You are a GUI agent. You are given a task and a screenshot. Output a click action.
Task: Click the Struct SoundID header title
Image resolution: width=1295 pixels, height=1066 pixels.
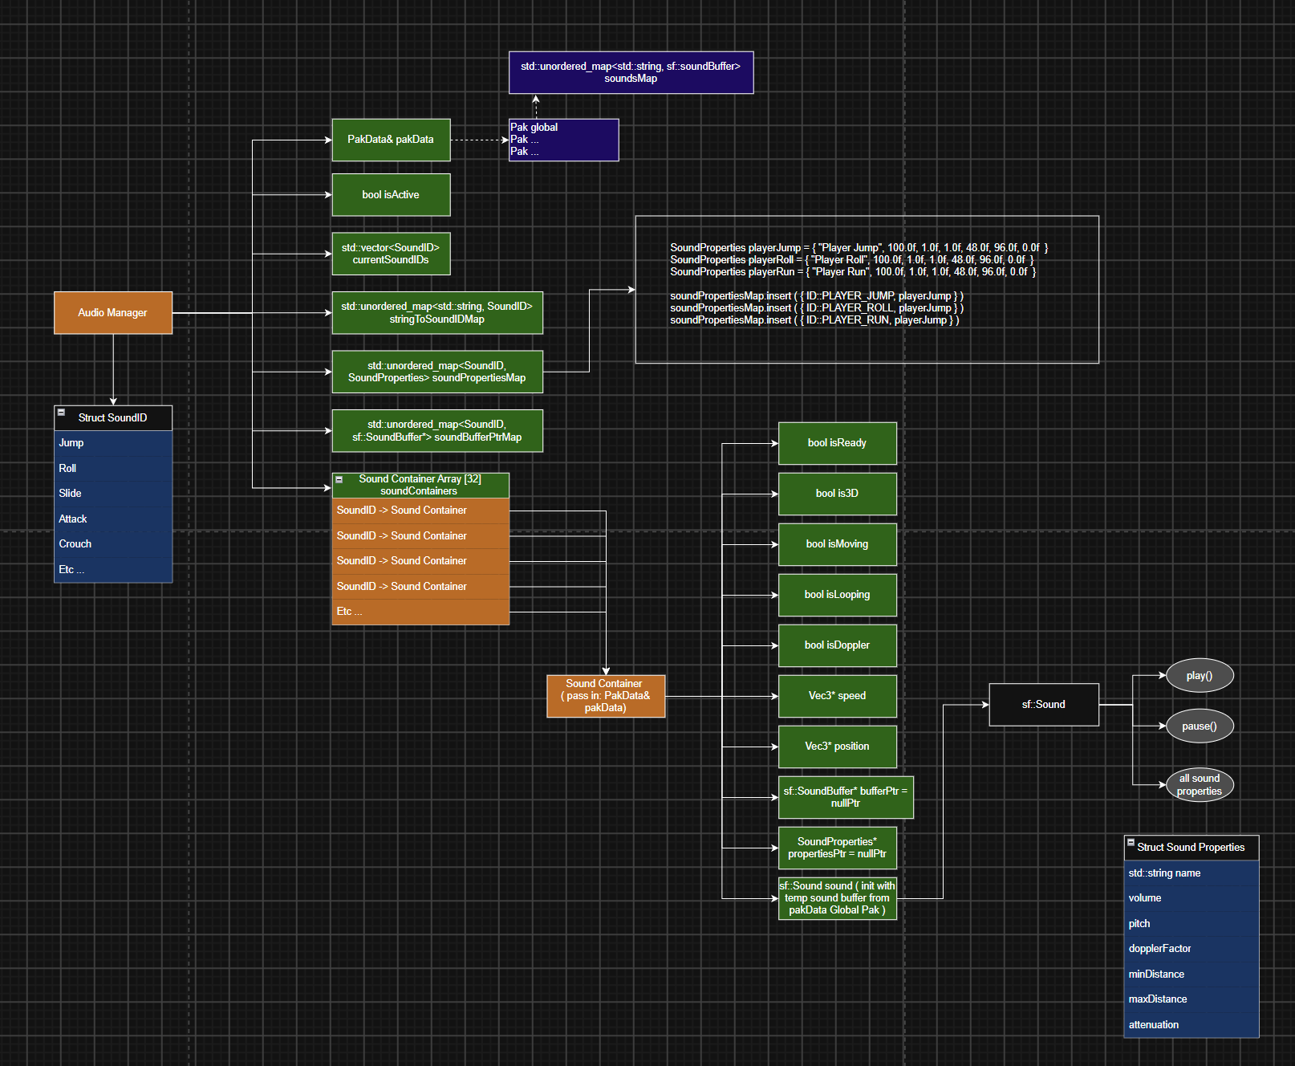point(113,418)
